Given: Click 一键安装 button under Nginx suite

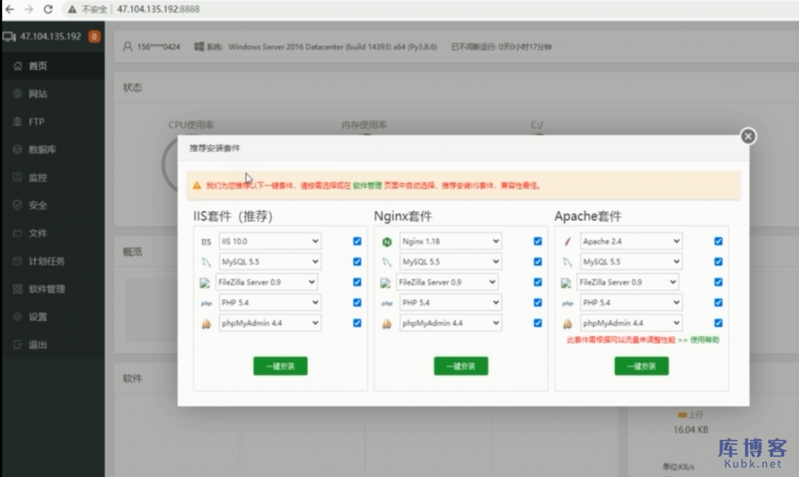Looking at the screenshot, I should click(460, 366).
